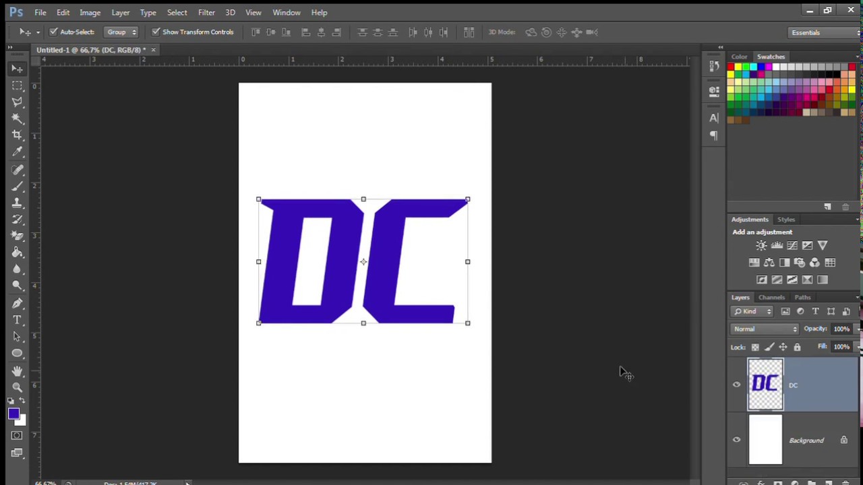Hide the DC layer
This screenshot has height=485, width=863.
[x=736, y=385]
